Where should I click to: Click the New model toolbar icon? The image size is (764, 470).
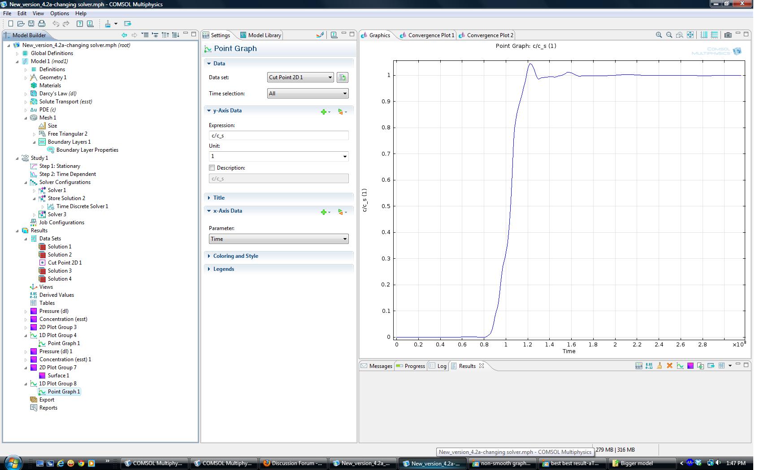click(10, 24)
